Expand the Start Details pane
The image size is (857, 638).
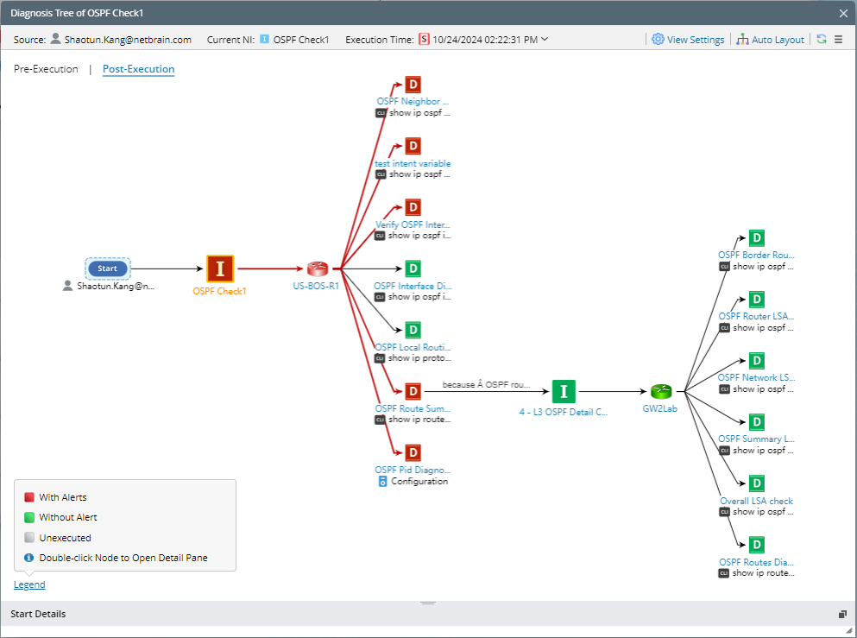point(842,614)
